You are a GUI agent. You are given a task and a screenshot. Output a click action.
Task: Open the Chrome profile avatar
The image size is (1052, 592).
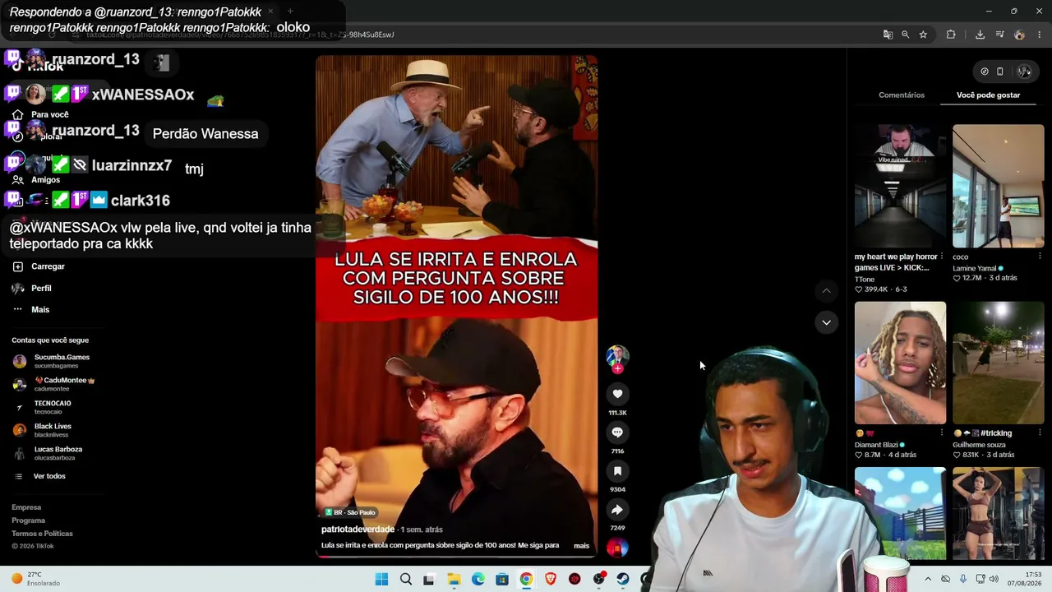(1019, 35)
